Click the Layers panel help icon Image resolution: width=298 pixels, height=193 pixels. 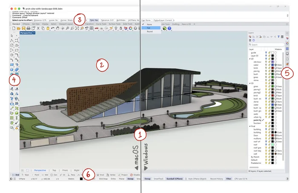coord(254,40)
